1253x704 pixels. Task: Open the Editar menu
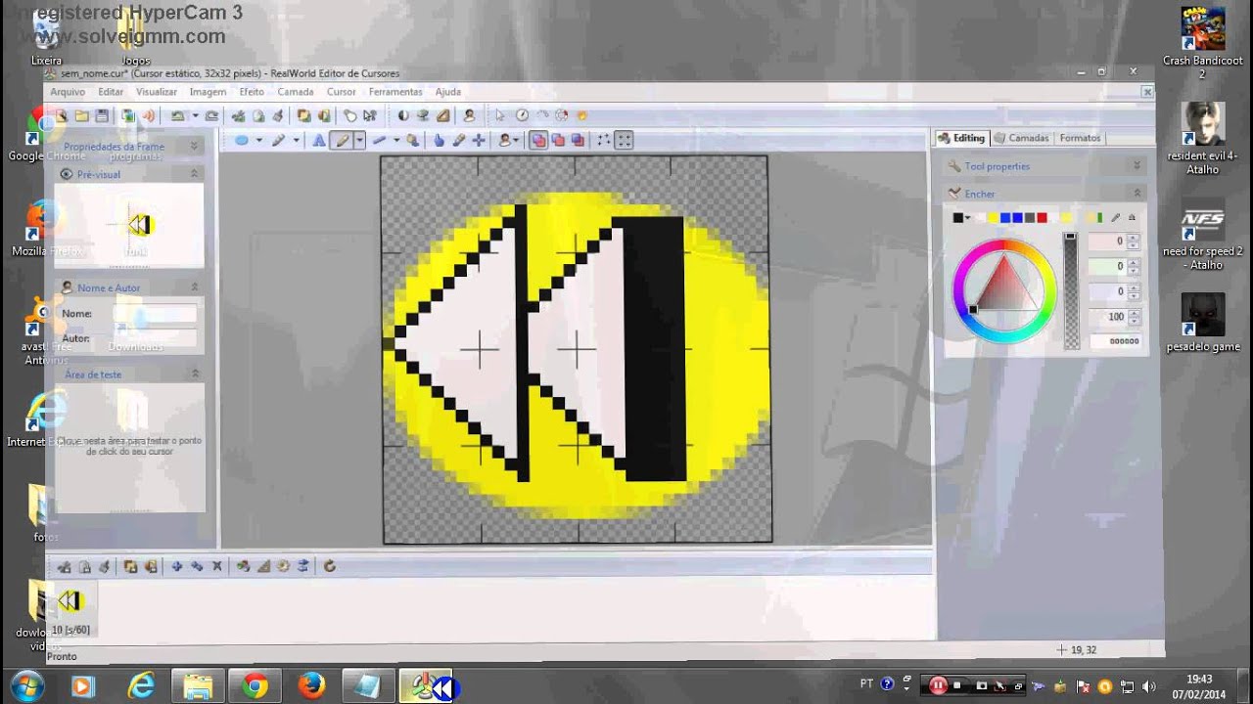111,92
